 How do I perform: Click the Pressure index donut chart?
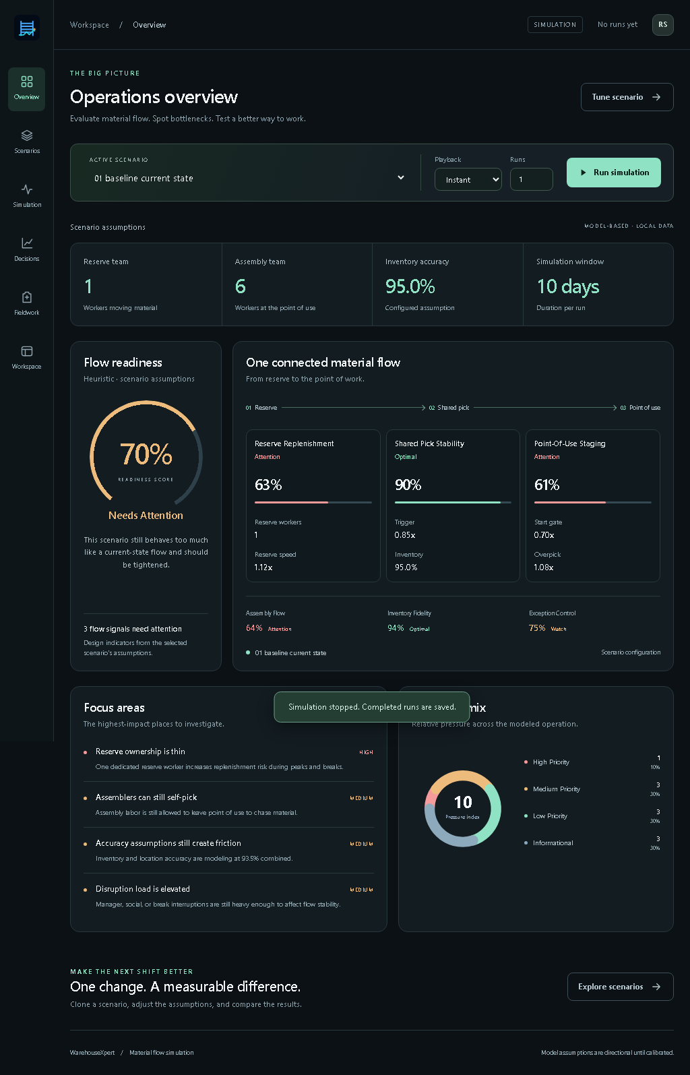point(463,808)
